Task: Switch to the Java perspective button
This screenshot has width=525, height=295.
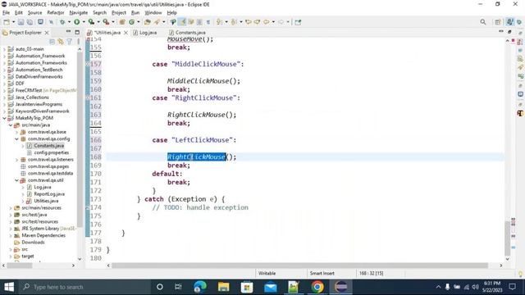Action: click(509, 22)
